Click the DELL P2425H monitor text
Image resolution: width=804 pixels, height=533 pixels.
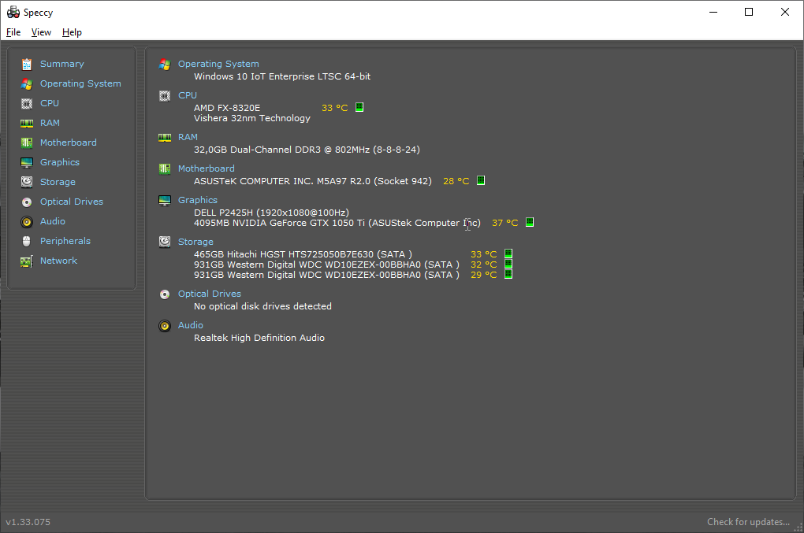[x=271, y=213]
